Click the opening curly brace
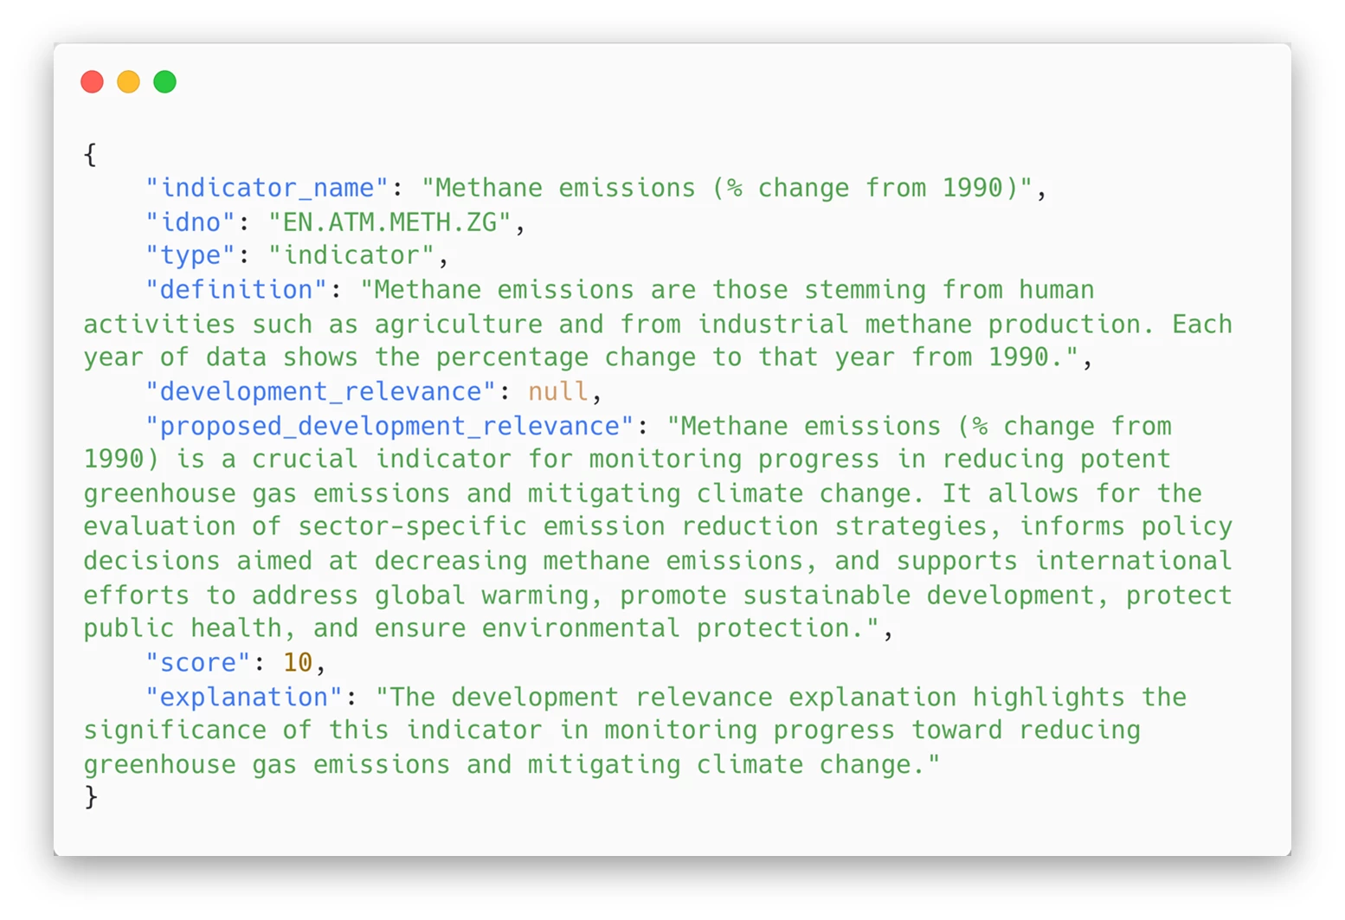 90,155
